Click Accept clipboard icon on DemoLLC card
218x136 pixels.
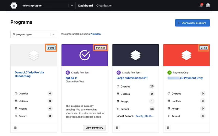point(16,108)
